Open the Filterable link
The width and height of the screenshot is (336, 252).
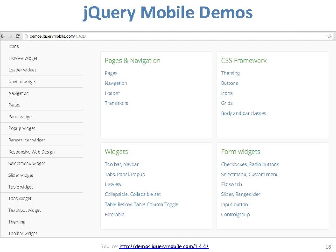pyautogui.click(x=114, y=215)
